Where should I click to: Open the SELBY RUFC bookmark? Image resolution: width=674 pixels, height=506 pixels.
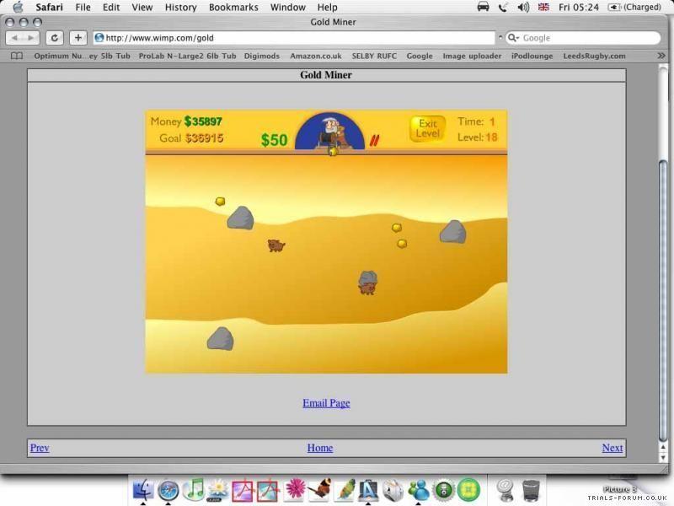click(374, 56)
